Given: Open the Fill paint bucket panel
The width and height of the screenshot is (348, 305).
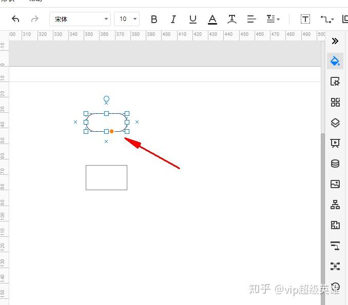Looking at the screenshot, I should [x=335, y=61].
